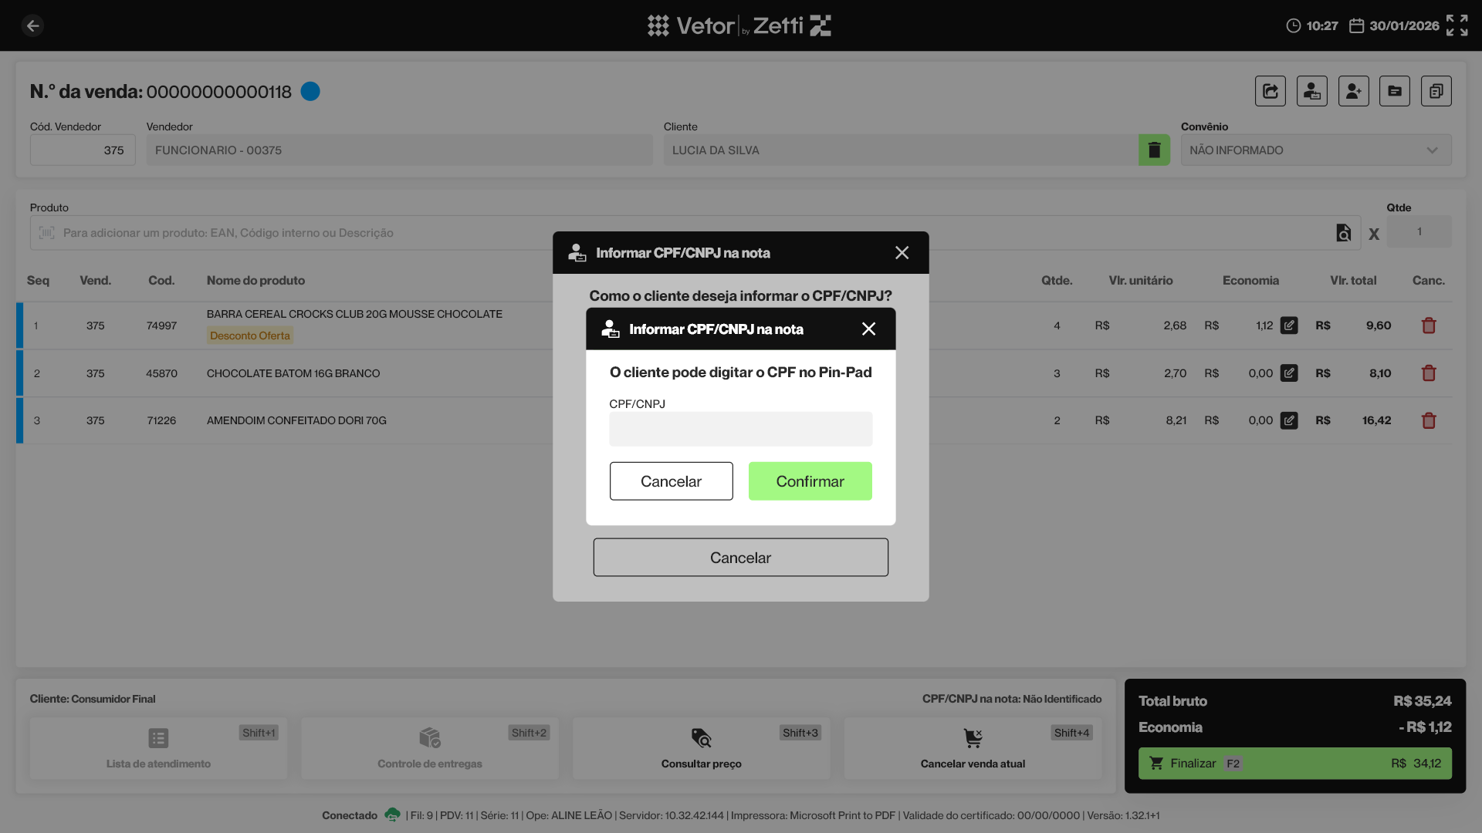
Task: Click Cancelar beside Confirmar
Action: click(671, 481)
